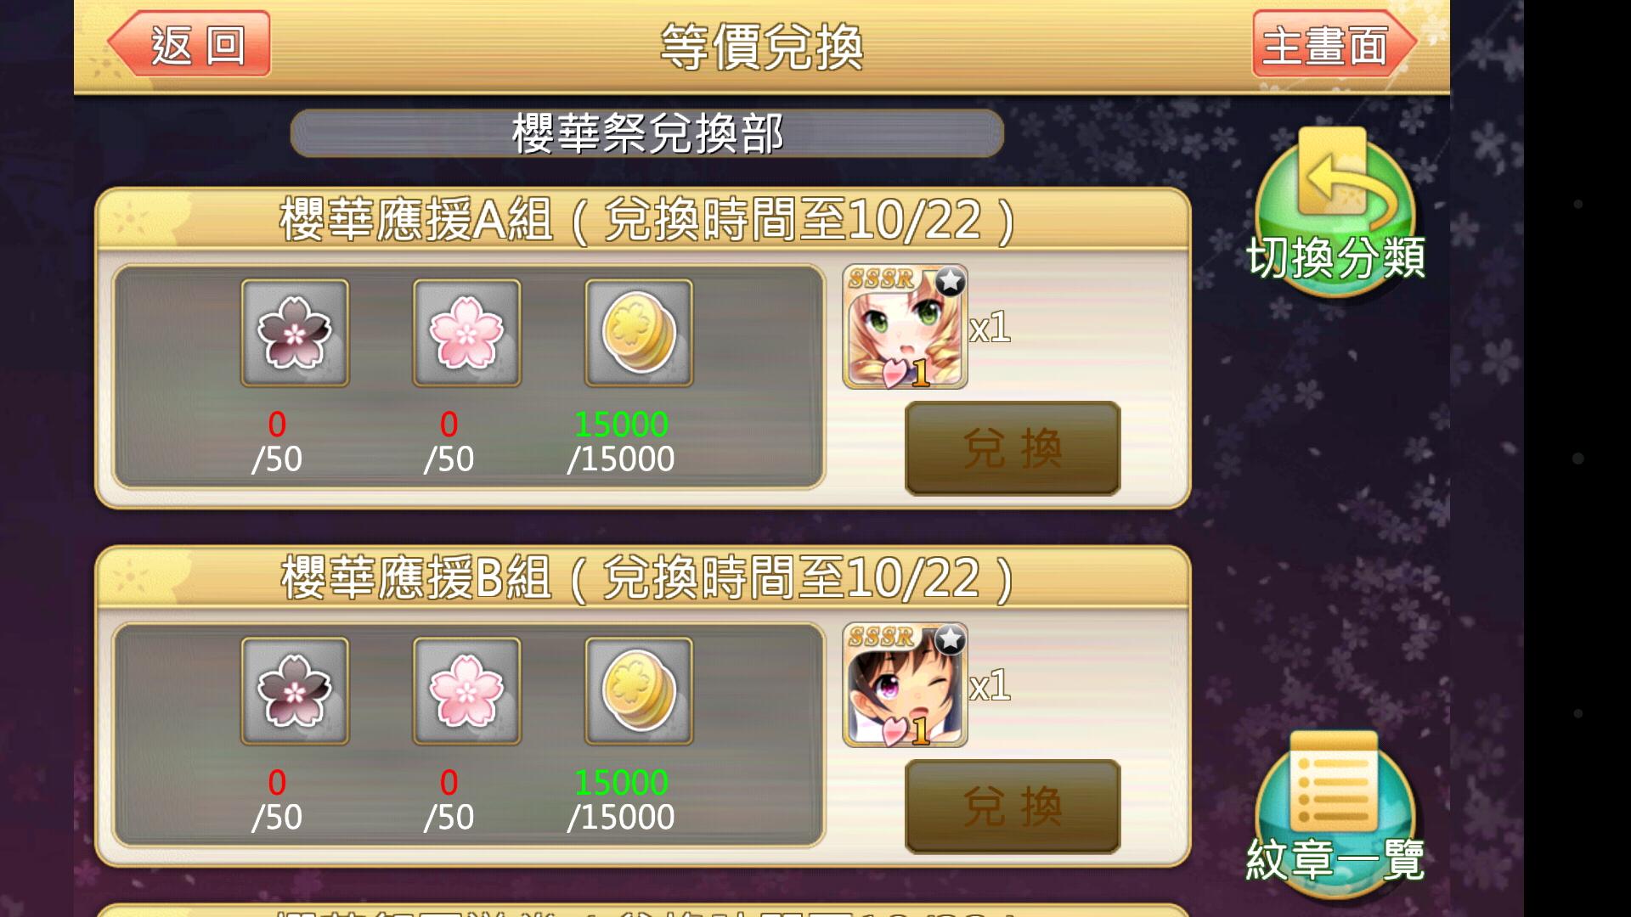1631x917 pixels.
Task: Select the 櫻華應援A組 header
Action: (x=643, y=220)
